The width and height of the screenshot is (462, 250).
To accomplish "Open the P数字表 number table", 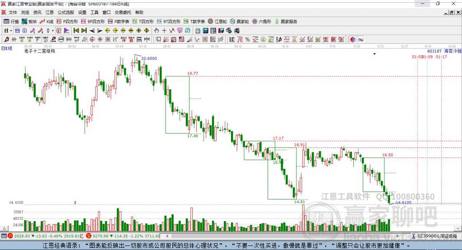I will [119, 21].
